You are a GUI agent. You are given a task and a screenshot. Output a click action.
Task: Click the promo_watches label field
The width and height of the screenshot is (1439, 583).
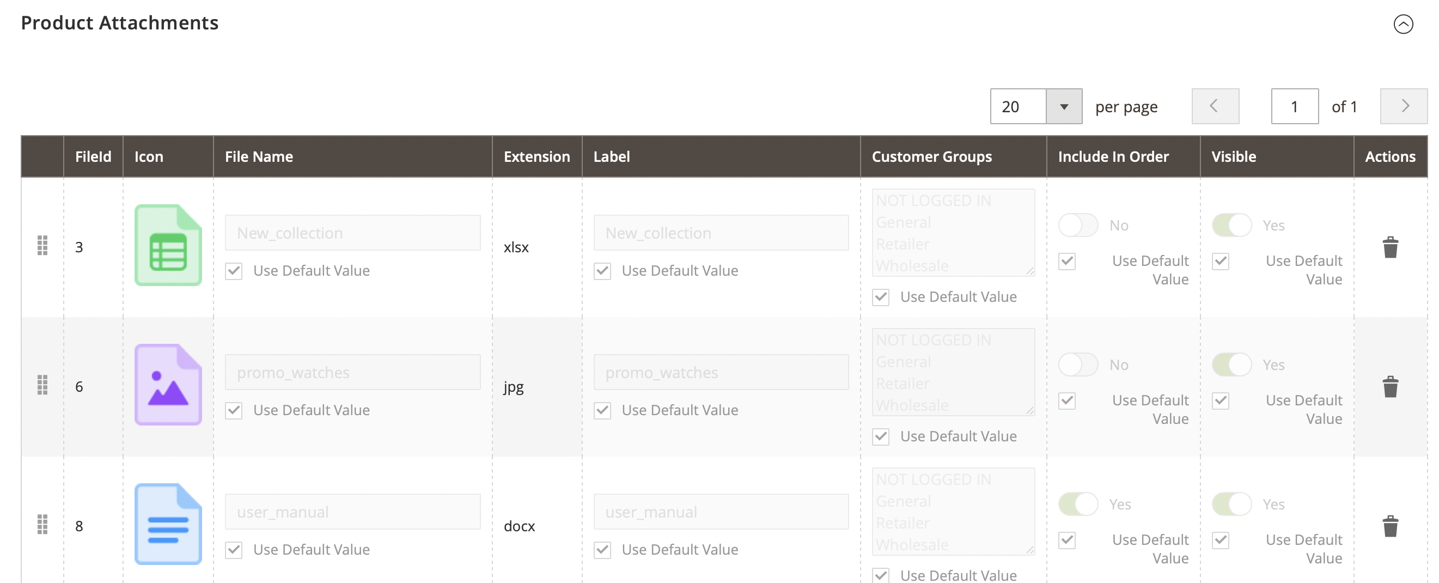tap(721, 372)
